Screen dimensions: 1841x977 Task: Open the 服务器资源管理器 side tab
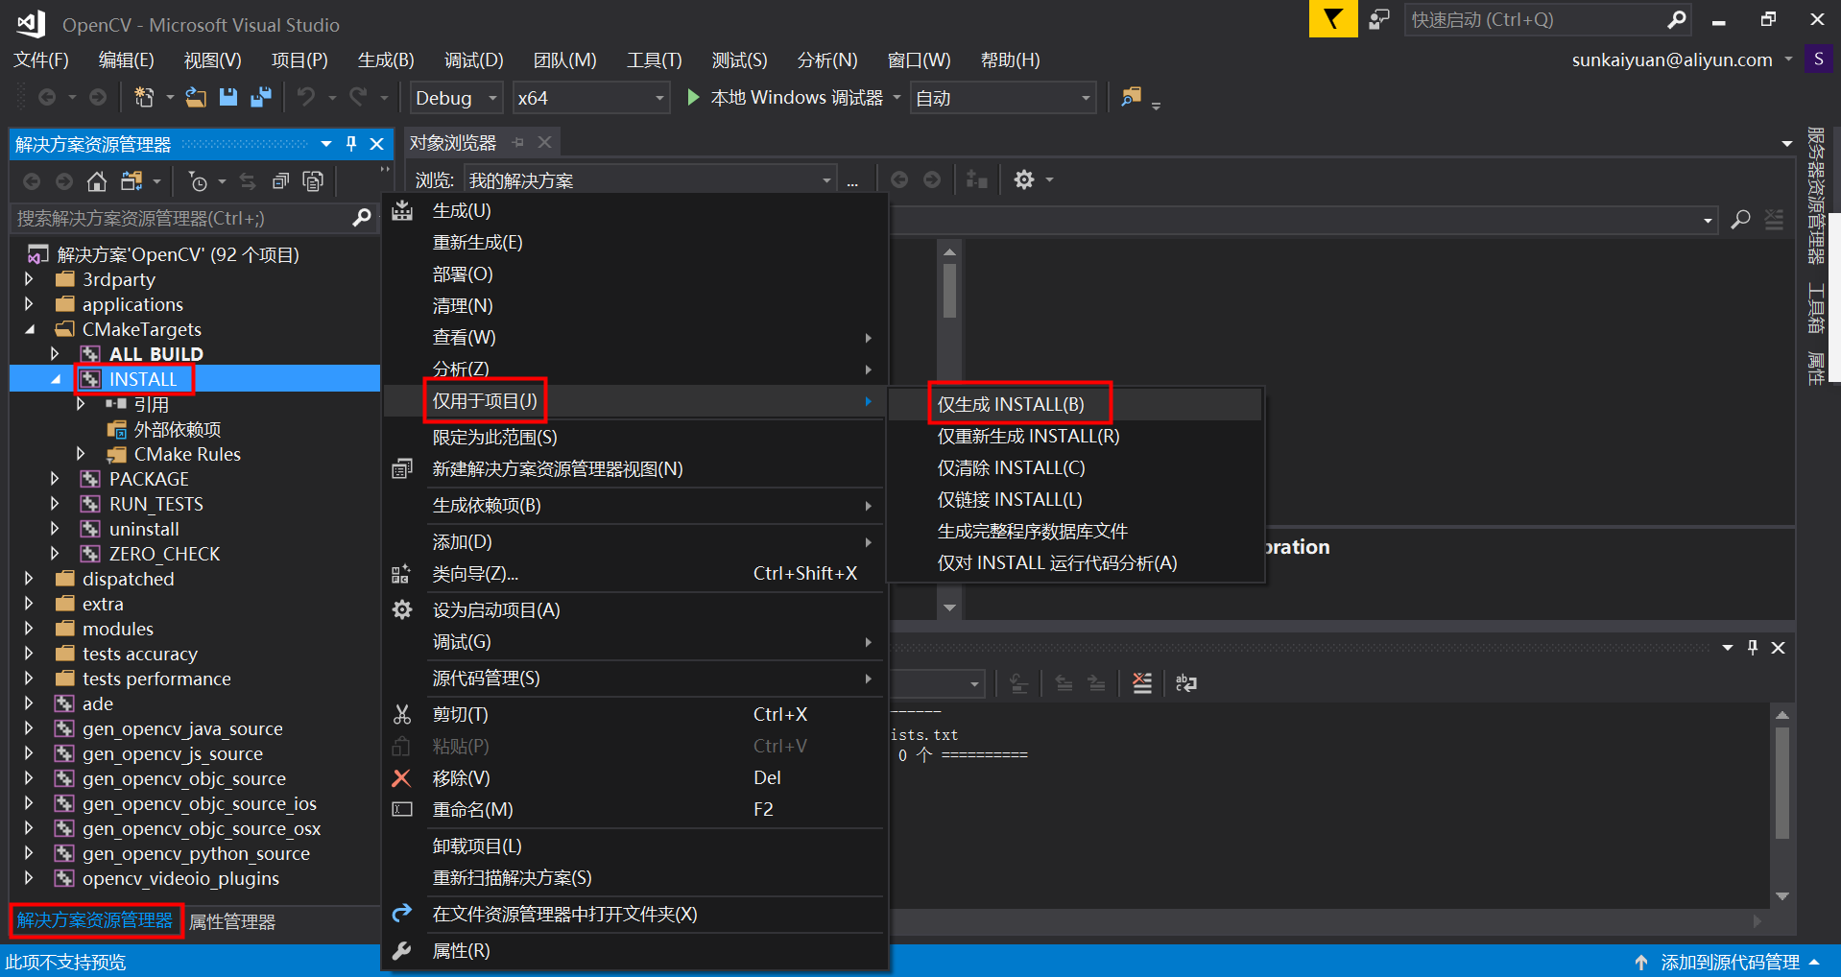1815,196
